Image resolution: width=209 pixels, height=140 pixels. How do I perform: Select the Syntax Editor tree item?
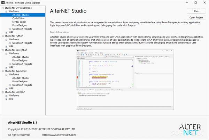[19, 22]
